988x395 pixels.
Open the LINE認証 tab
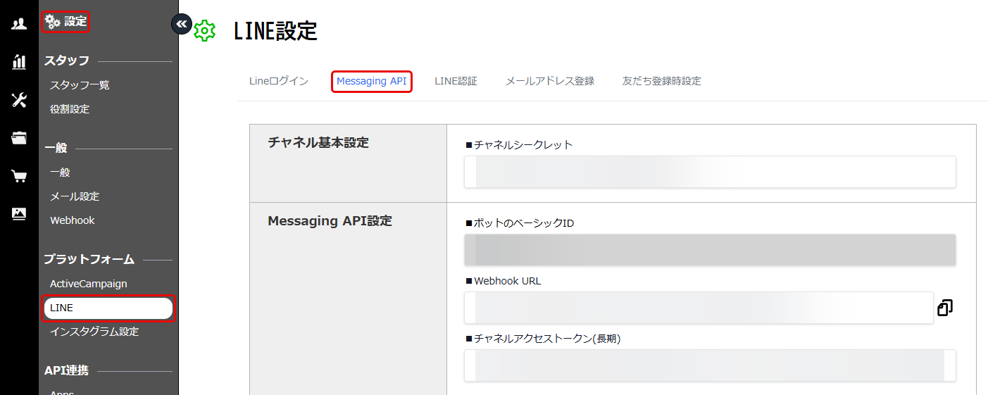(456, 81)
